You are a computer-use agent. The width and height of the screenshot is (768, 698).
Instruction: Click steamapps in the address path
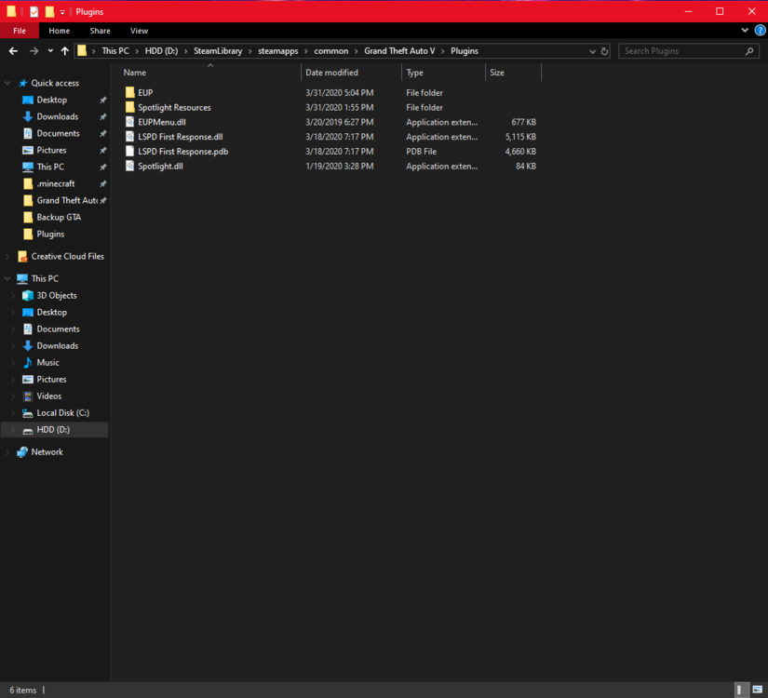277,51
